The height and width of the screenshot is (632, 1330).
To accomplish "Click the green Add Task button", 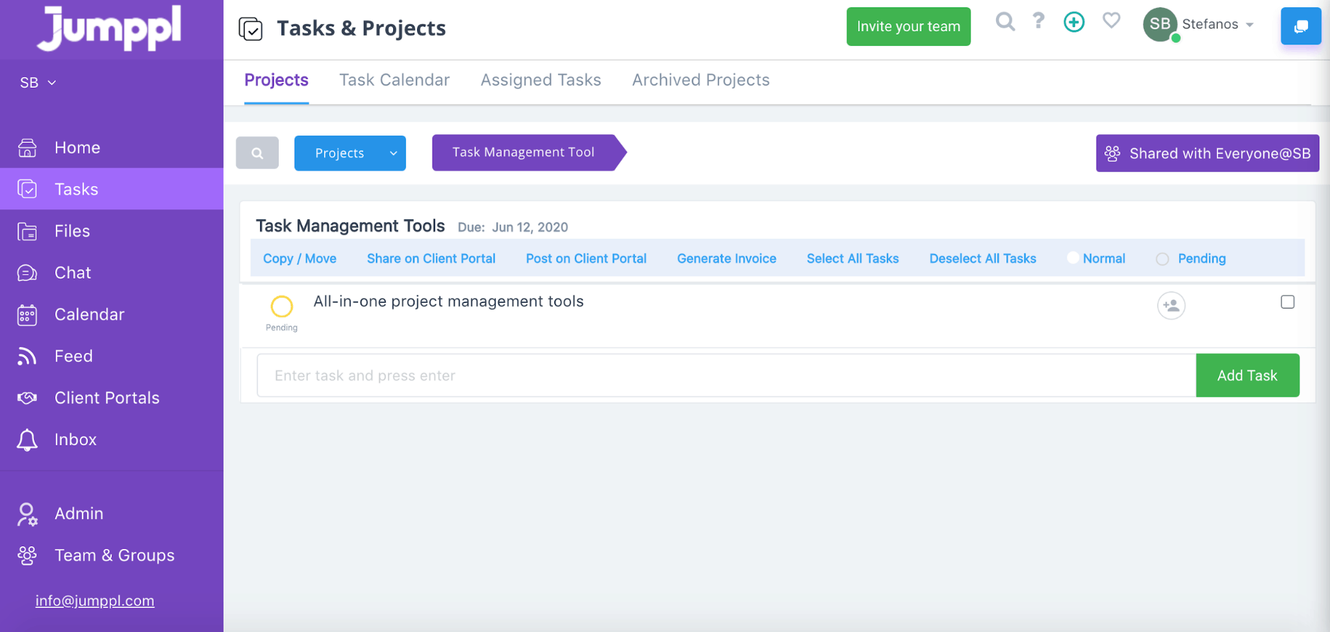I will coord(1247,375).
